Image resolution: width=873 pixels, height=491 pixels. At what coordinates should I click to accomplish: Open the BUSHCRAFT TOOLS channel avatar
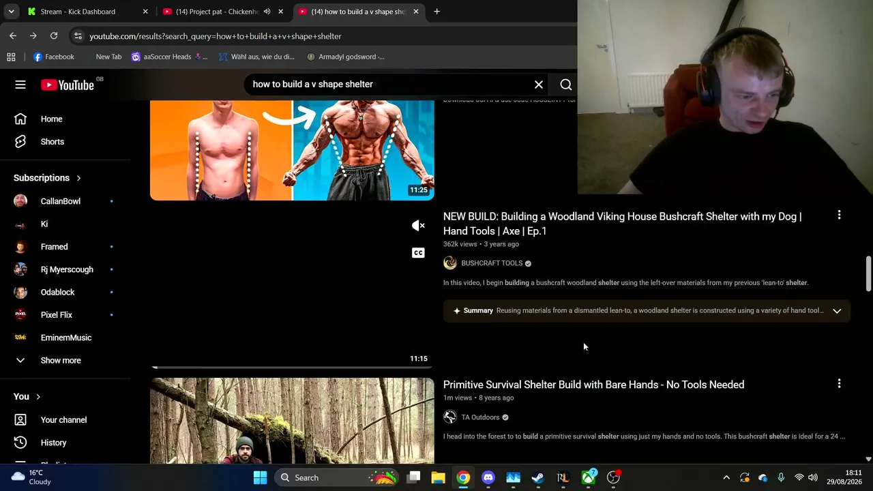[x=450, y=263]
